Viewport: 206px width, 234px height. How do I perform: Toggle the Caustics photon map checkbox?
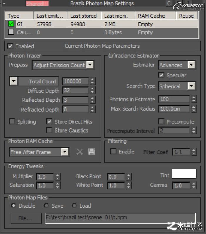pyautogui.click(x=11, y=32)
